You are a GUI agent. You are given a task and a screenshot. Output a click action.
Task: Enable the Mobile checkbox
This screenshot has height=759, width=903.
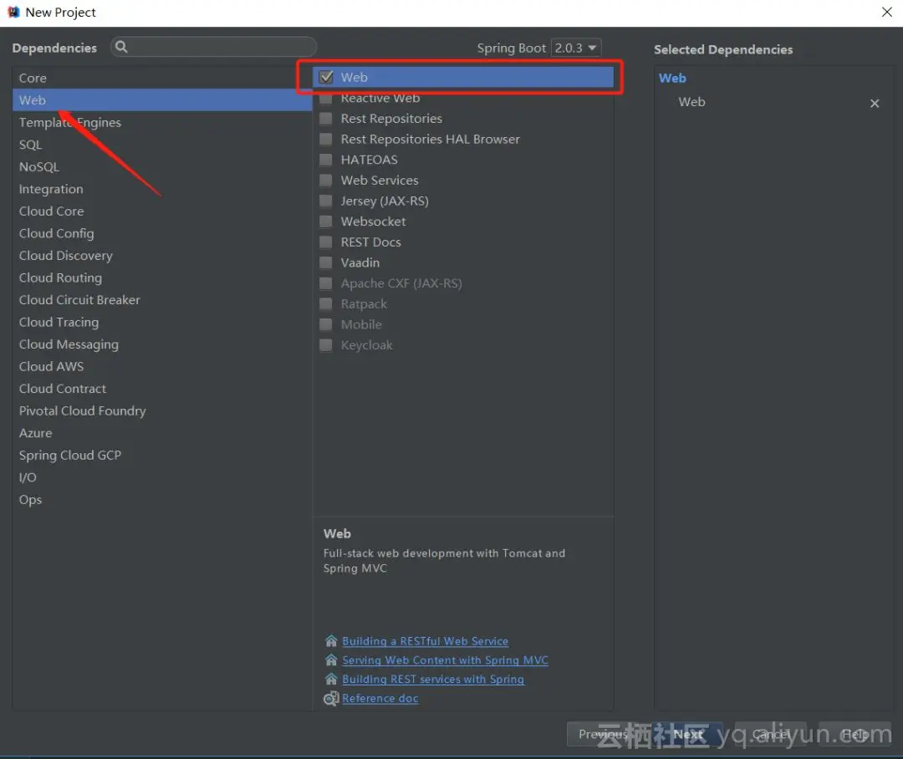pyautogui.click(x=326, y=324)
